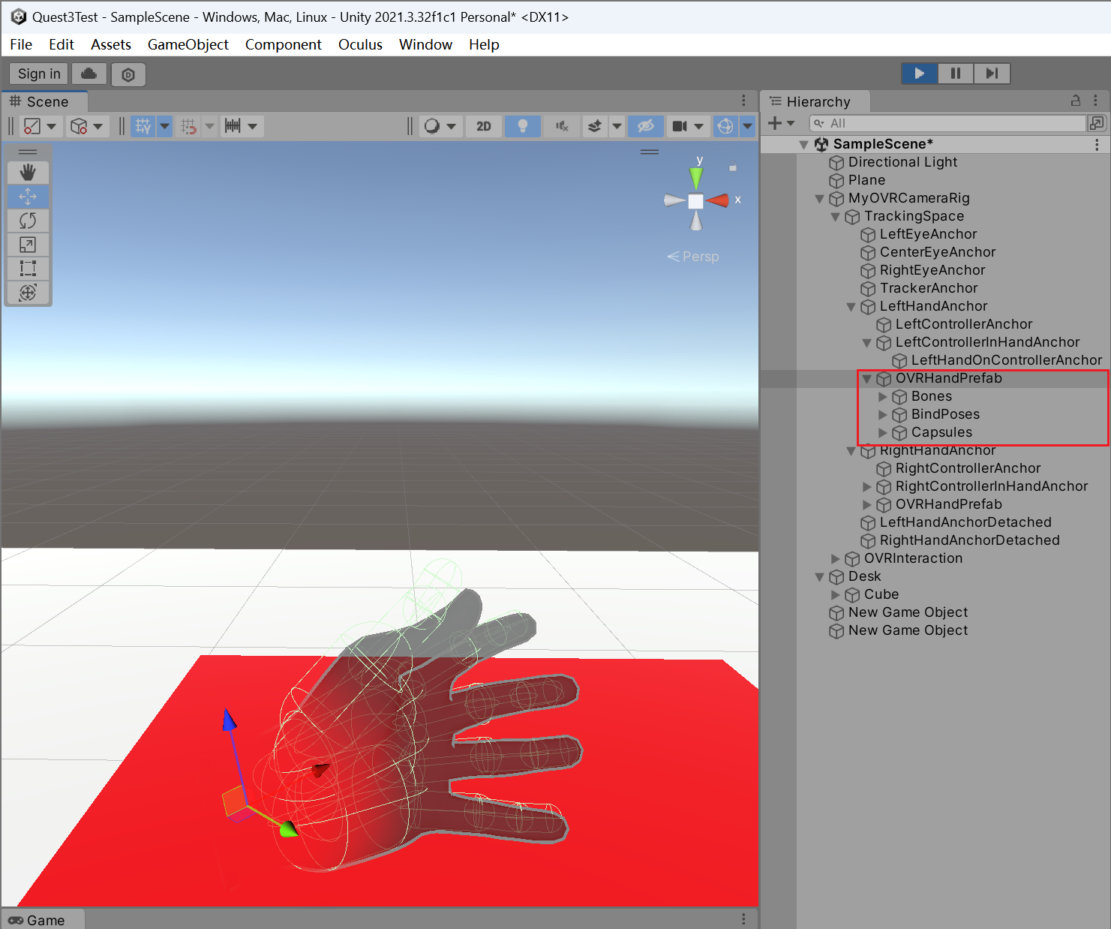The width and height of the screenshot is (1111, 929).
Task: Open the version control hexagon icon
Action: (128, 74)
